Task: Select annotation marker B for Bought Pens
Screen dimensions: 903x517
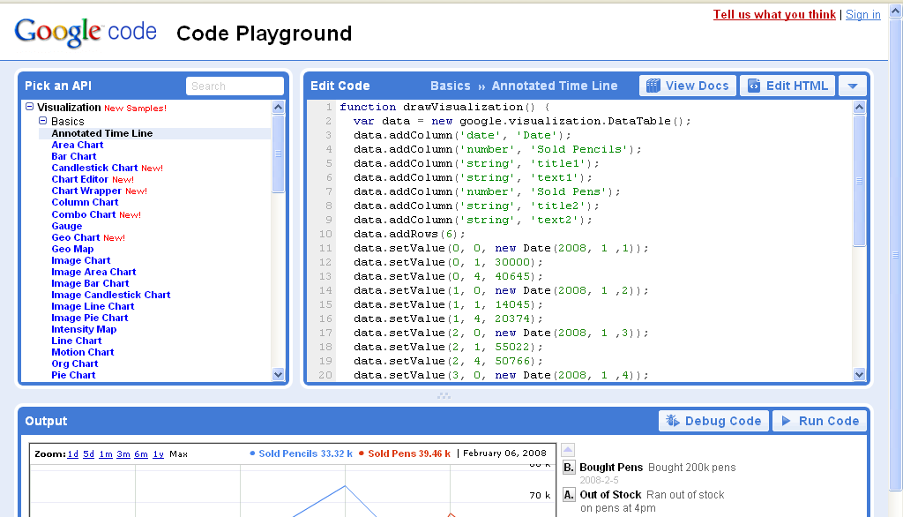Action: pos(569,467)
